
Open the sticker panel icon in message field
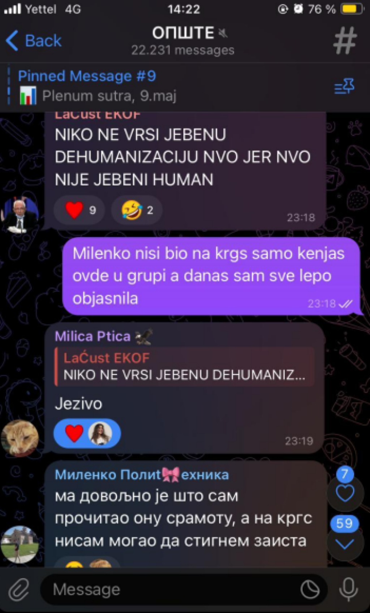[x=310, y=590]
